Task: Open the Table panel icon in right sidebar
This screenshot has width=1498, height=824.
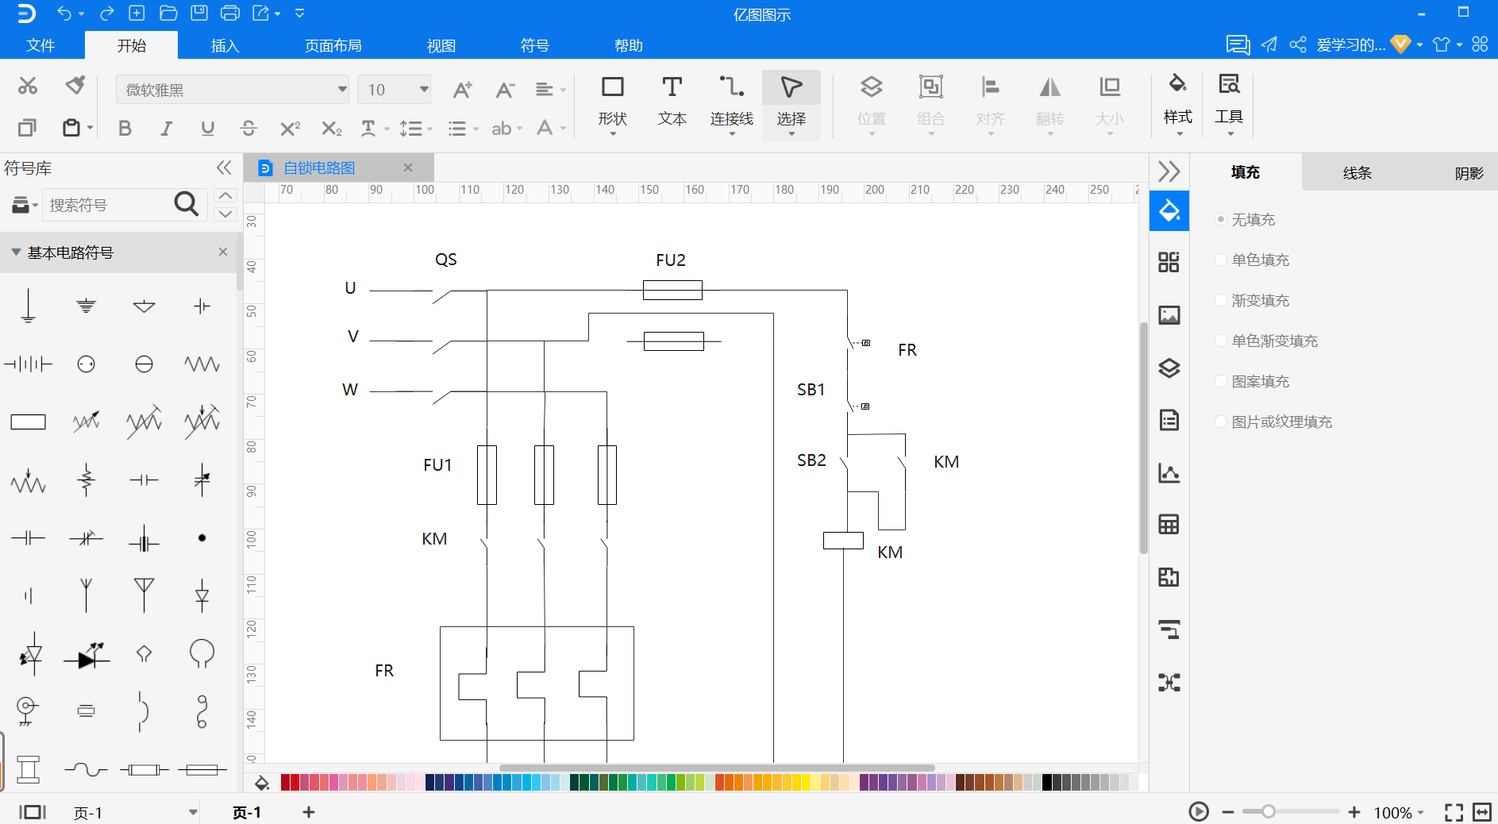Action: coord(1169,525)
